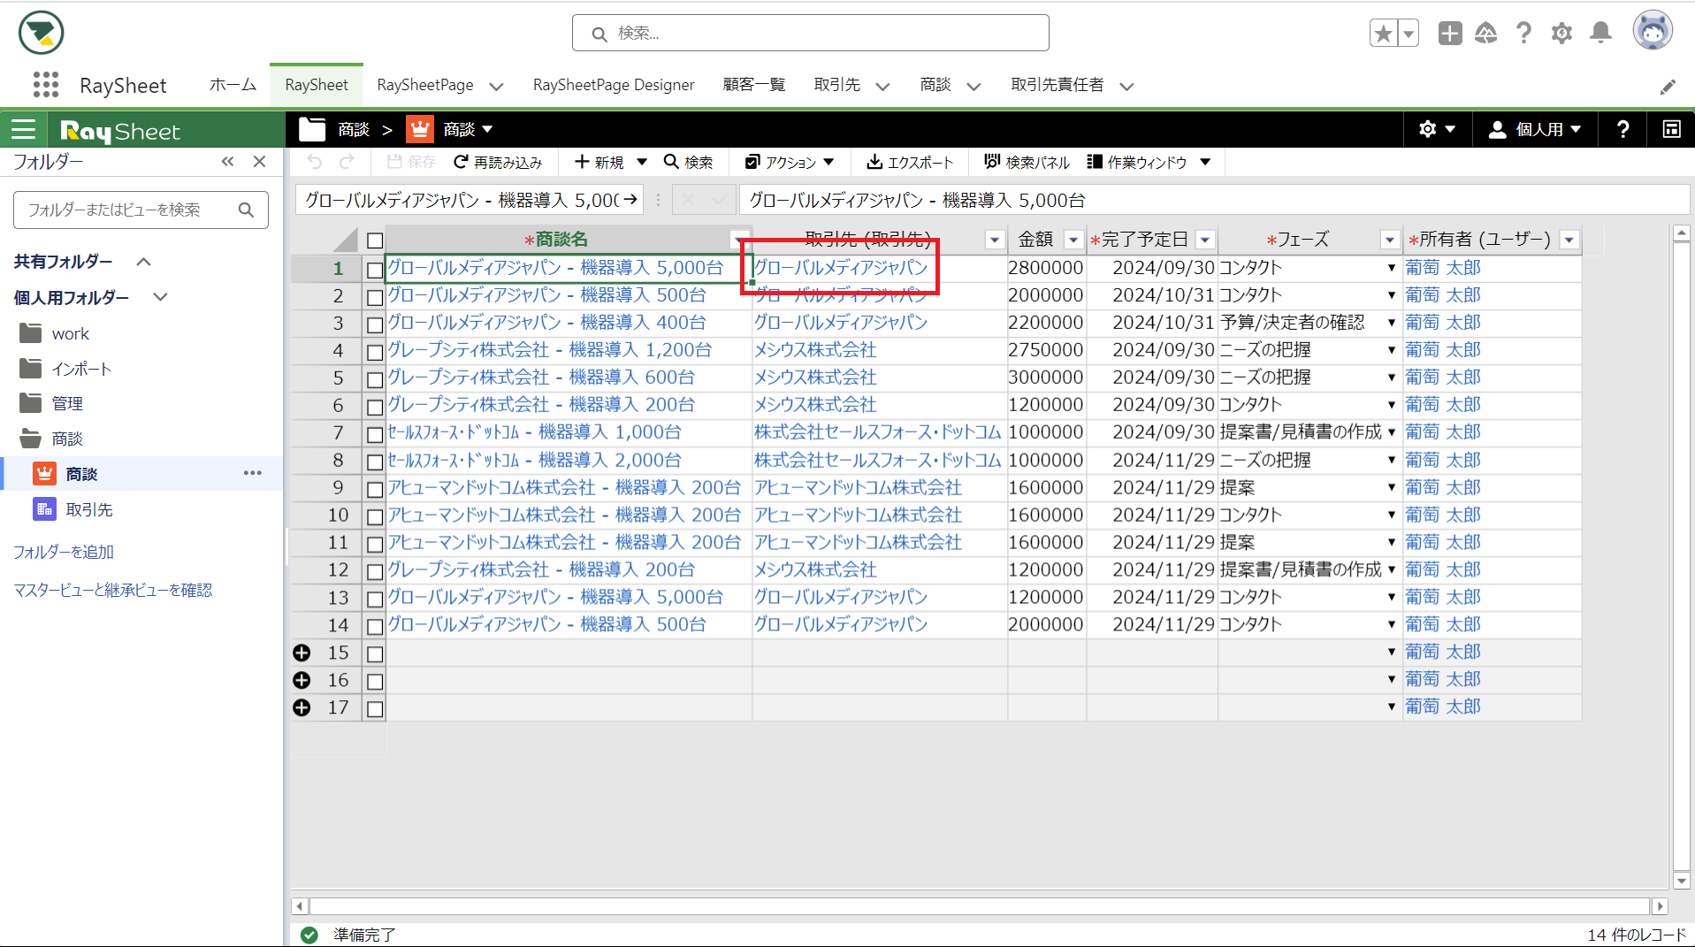
Task: Check the row 16 checkbox
Action: coord(375,682)
